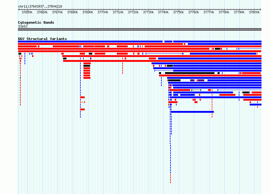270x194 pixels.
Task: Select the lowest red block near 37685k
Action: (x=82, y=109)
